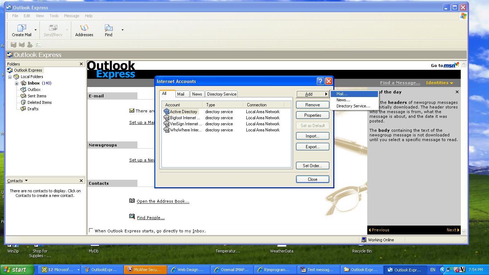Open the Identities dropdown

click(439, 83)
